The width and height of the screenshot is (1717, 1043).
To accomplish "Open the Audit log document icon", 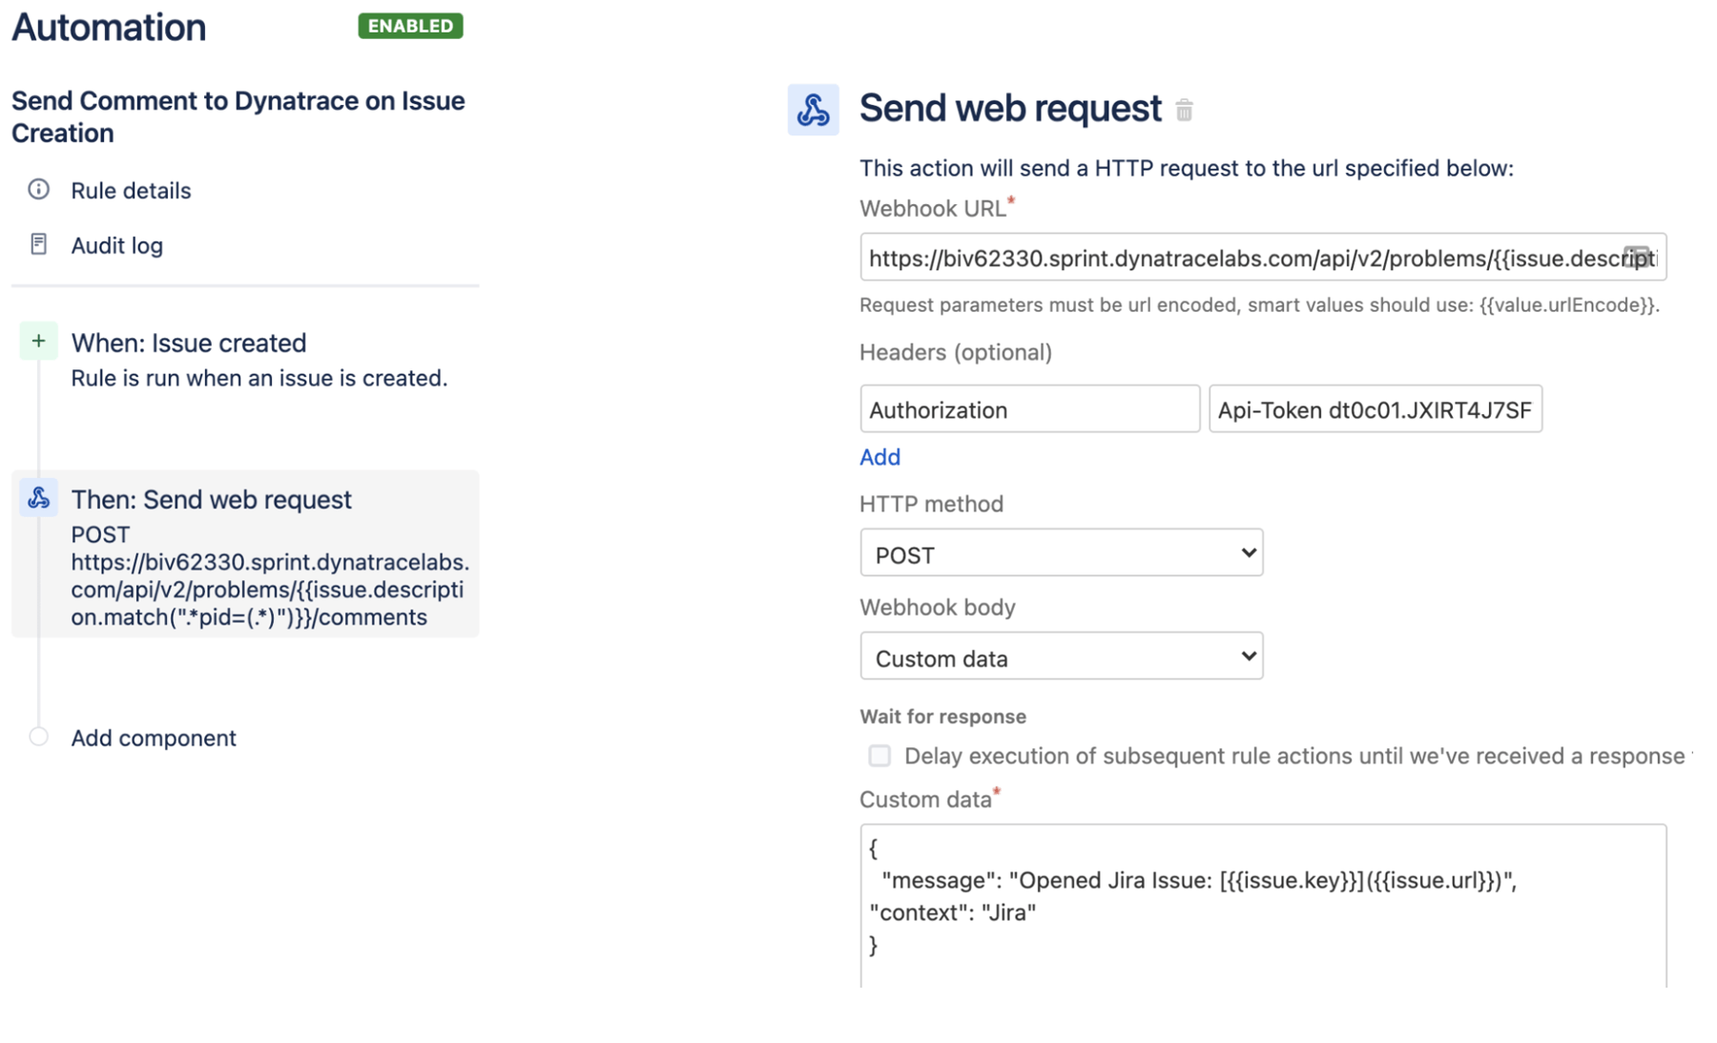I will 38,244.
